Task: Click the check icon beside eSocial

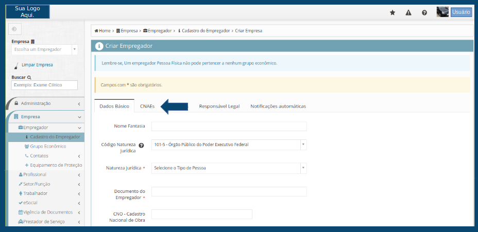Action: pyautogui.click(x=21, y=203)
